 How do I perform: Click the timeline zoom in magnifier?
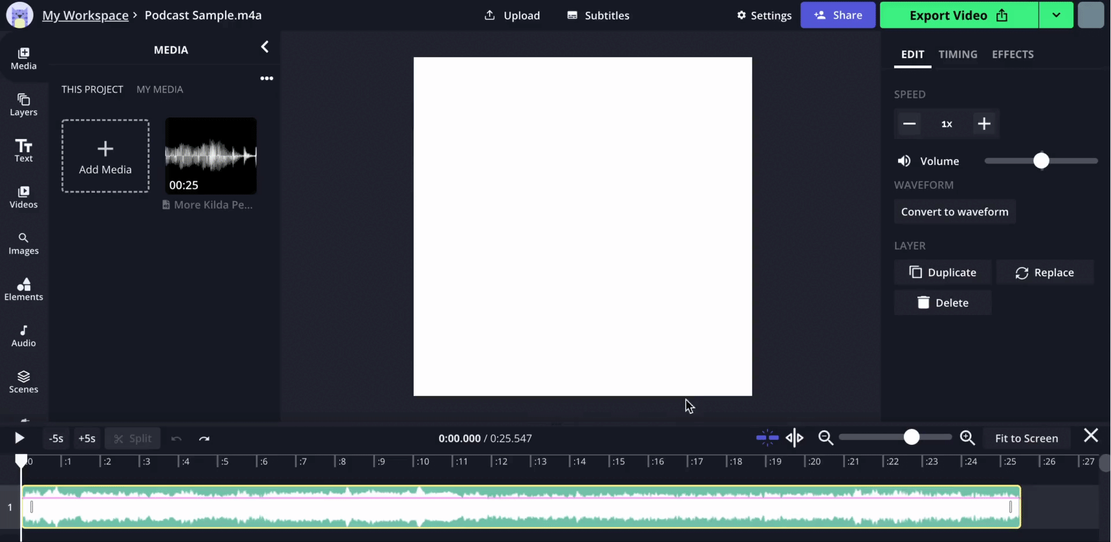point(967,438)
